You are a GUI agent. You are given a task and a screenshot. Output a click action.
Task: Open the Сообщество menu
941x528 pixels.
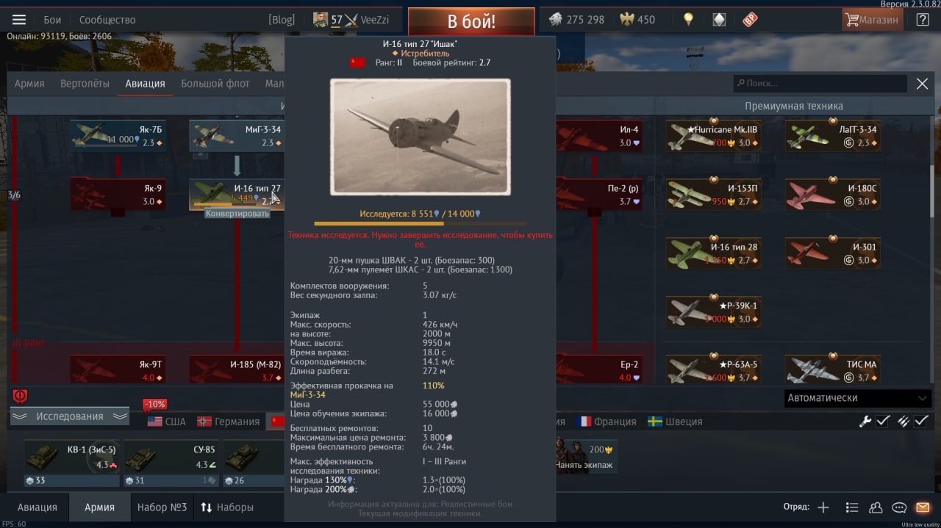click(107, 20)
